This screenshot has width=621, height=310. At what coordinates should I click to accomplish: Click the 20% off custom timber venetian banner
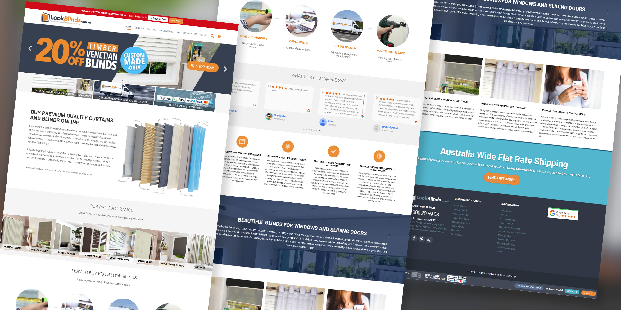(62, 86)
